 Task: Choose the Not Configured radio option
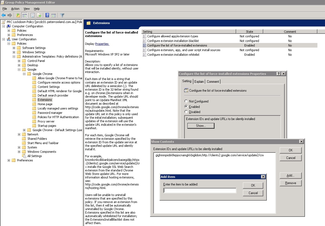(186, 101)
